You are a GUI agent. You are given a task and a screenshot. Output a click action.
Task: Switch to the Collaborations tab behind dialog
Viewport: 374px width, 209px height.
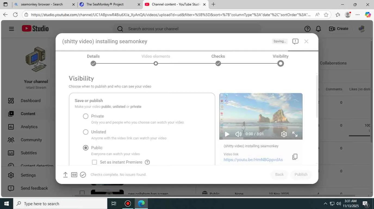coord(333,63)
